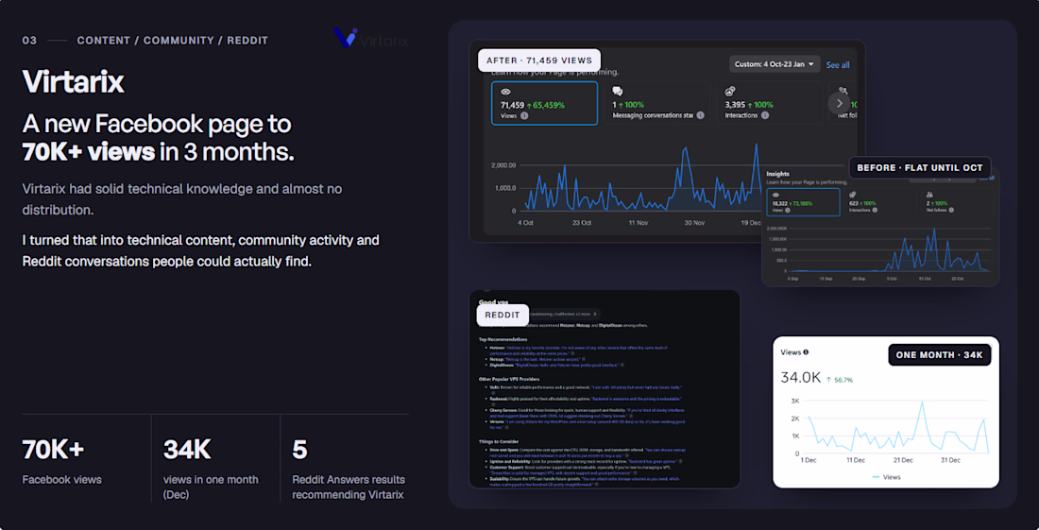The image size is (1039, 530).
Task: Select the 71,459 Views metric card
Action: coord(545,103)
